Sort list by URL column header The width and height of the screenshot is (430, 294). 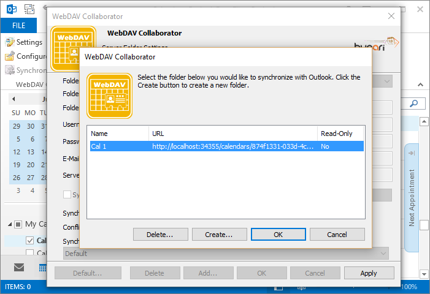pyautogui.click(x=233, y=134)
